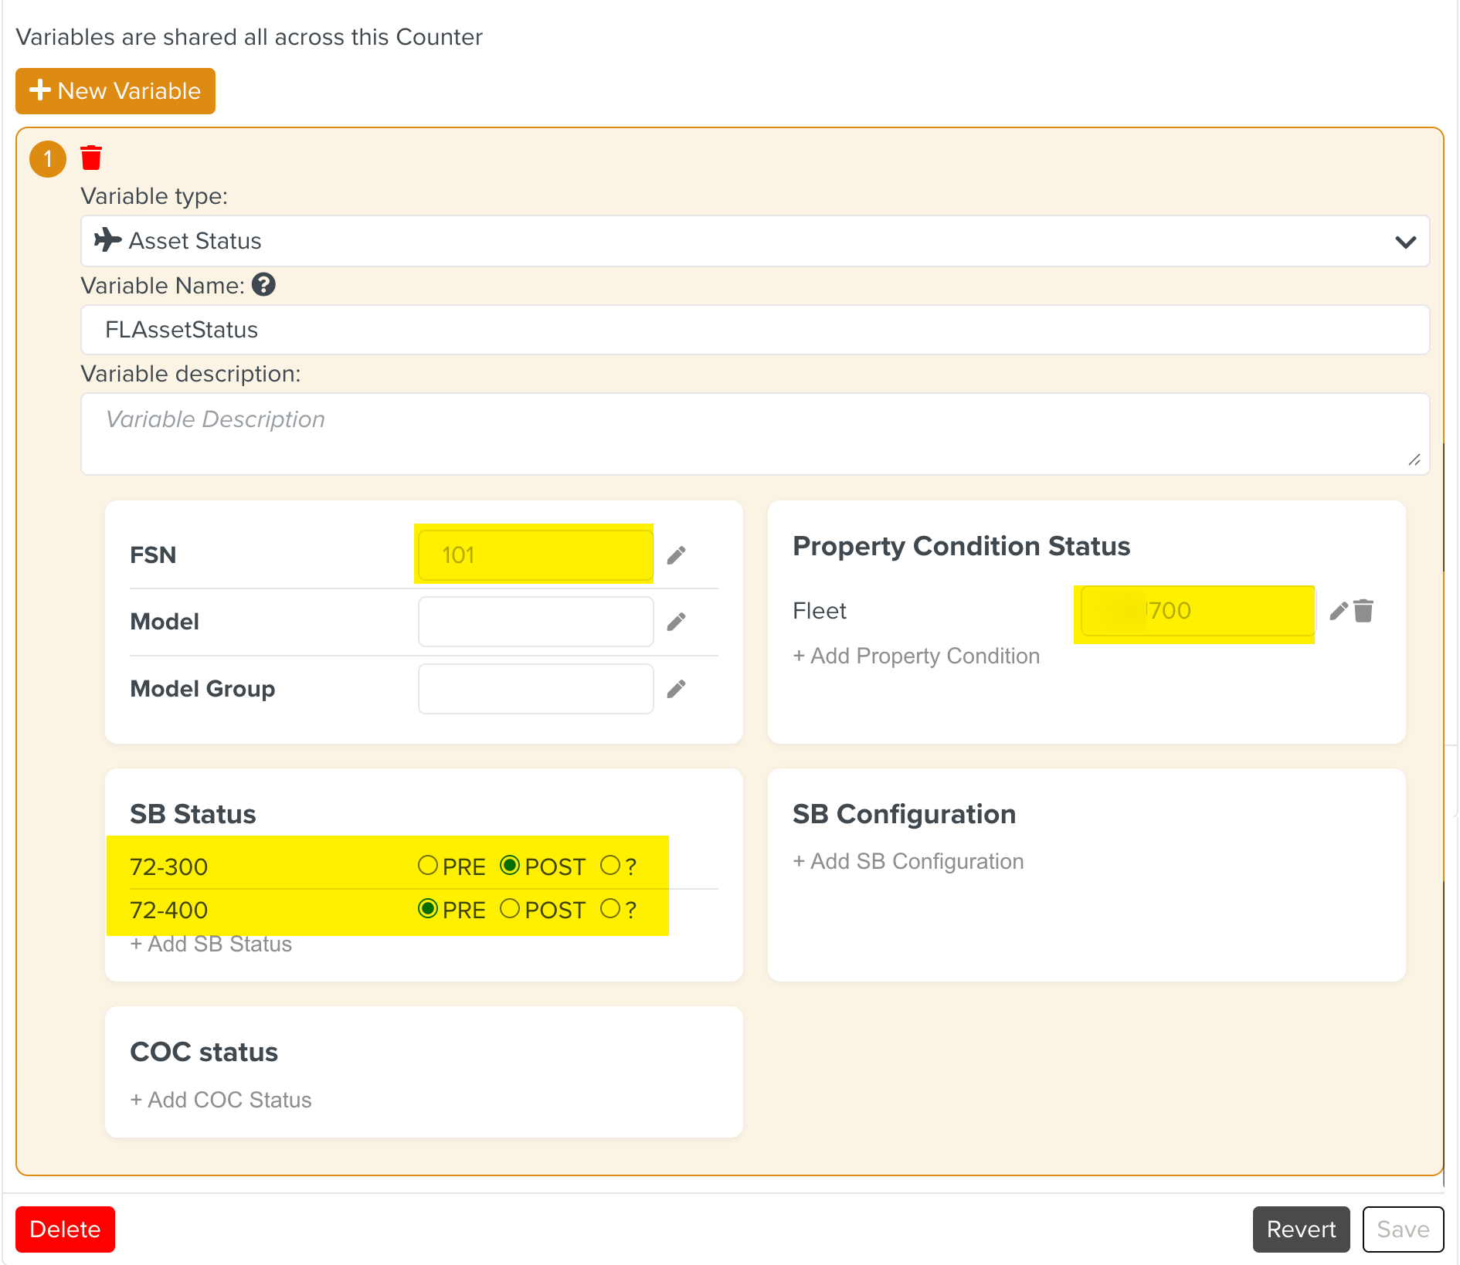
Task: Select unknown (?) for SB 72-400
Action: coord(610,909)
